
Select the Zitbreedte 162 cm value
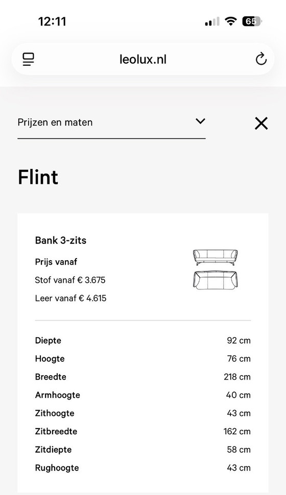[237, 431]
